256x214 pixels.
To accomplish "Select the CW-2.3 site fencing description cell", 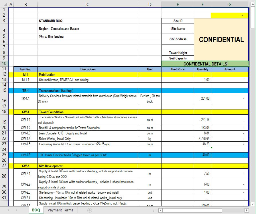I will [88, 192].
